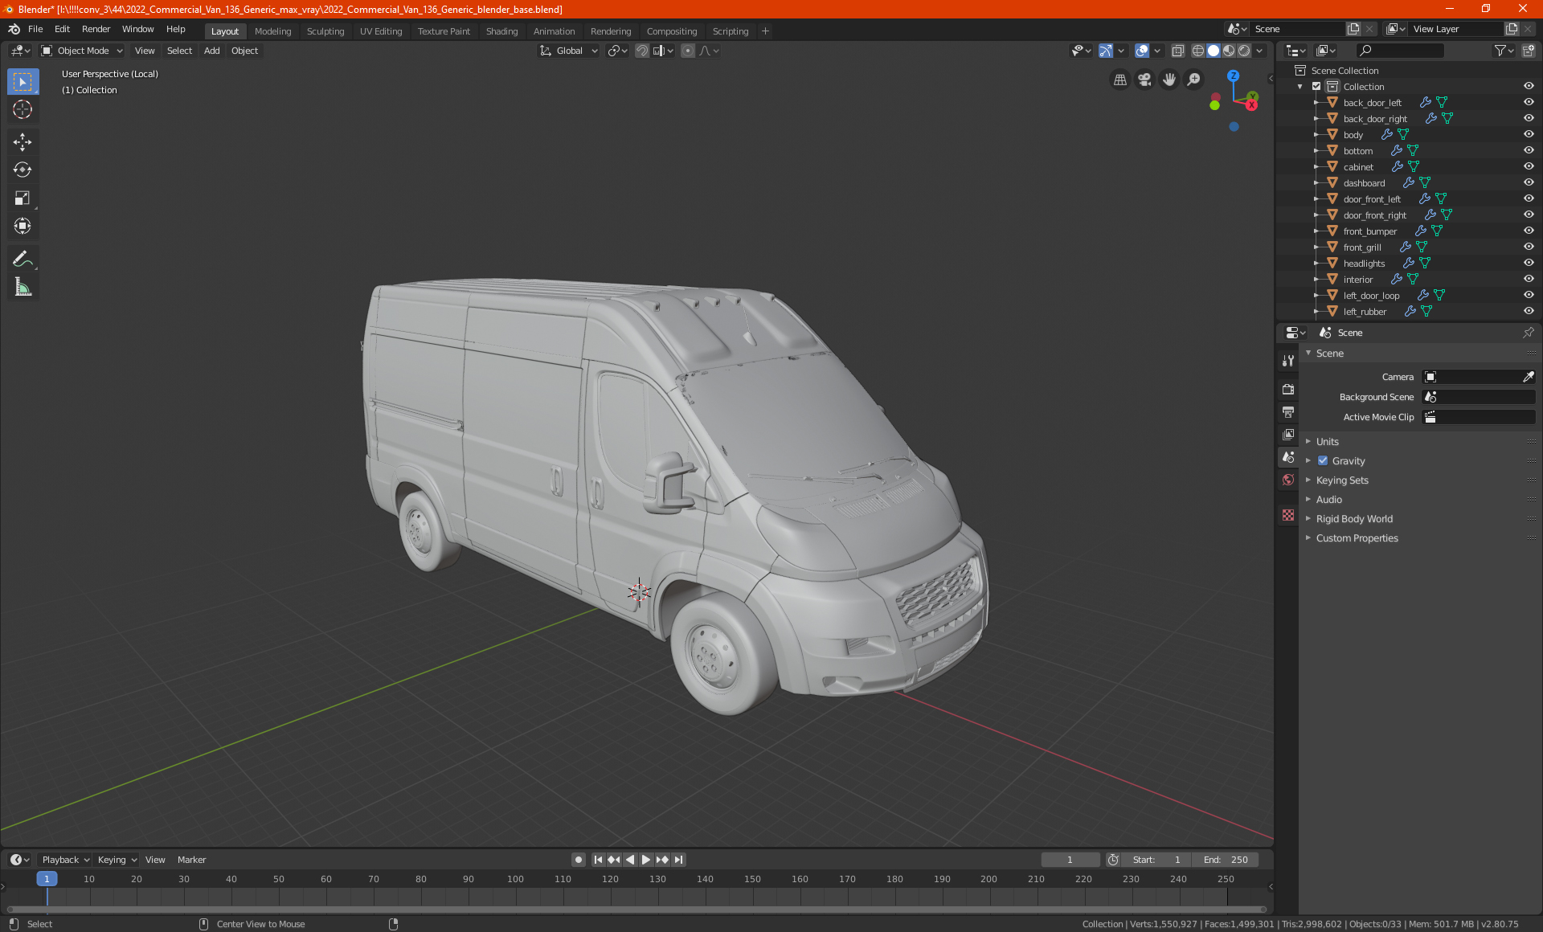Select the Move tool
This screenshot has width=1543, height=932.
(x=23, y=142)
